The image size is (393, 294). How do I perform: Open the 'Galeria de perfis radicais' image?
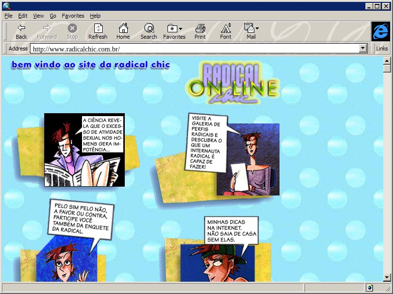pyautogui.click(x=248, y=159)
